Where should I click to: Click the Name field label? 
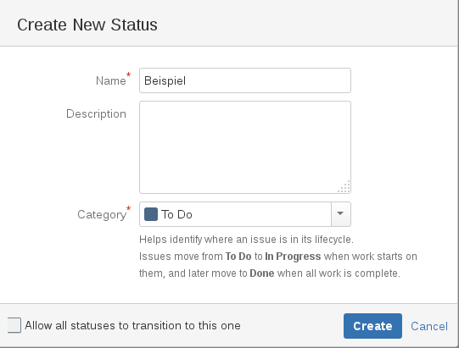[111, 80]
